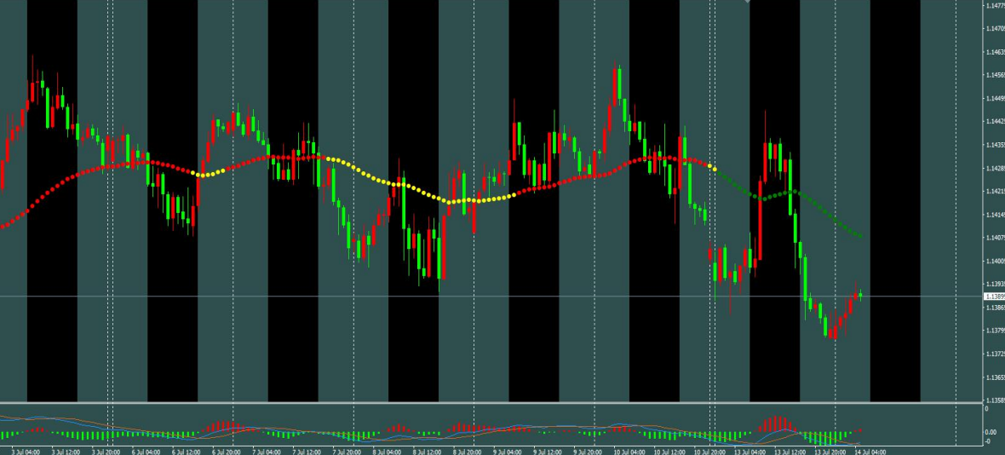Click the 7 Jul 20:00 time label

pos(347,452)
